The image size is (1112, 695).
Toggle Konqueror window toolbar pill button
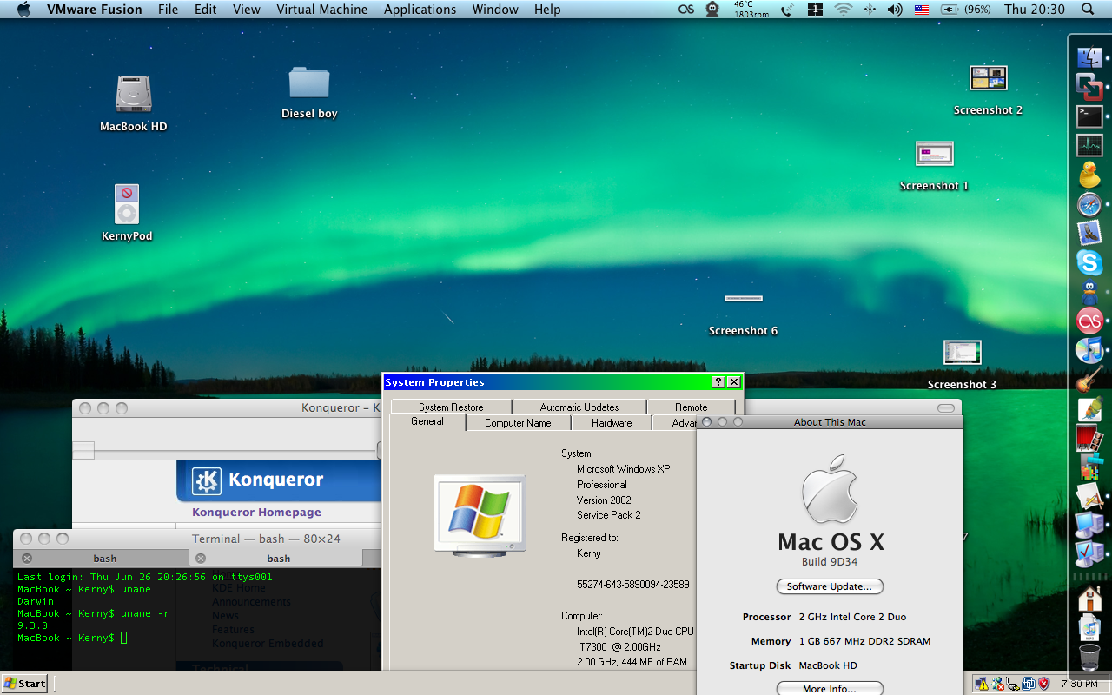click(946, 408)
